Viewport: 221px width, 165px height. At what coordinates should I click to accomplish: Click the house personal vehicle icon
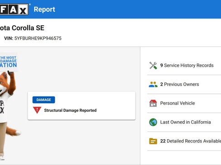(x=153, y=103)
